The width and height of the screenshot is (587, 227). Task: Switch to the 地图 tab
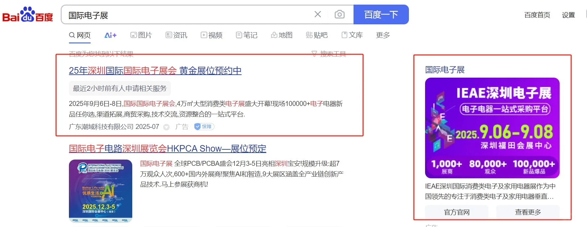click(x=282, y=35)
